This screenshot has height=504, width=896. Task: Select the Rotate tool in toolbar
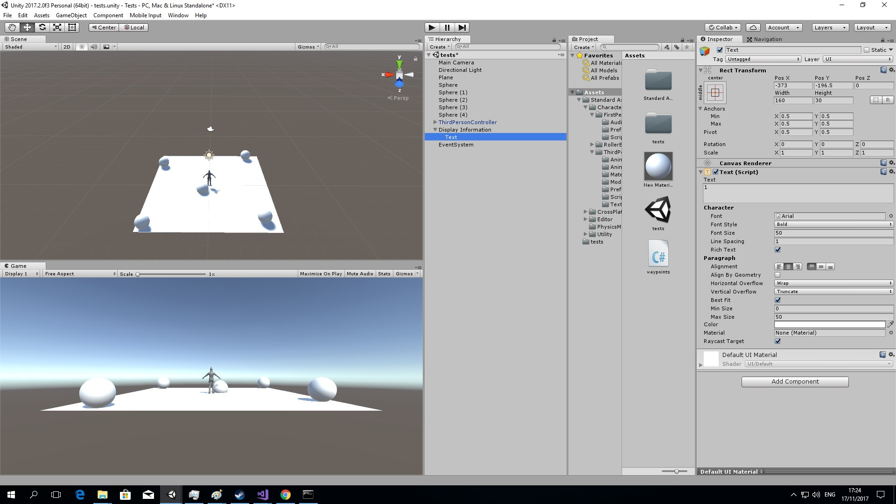(x=42, y=28)
